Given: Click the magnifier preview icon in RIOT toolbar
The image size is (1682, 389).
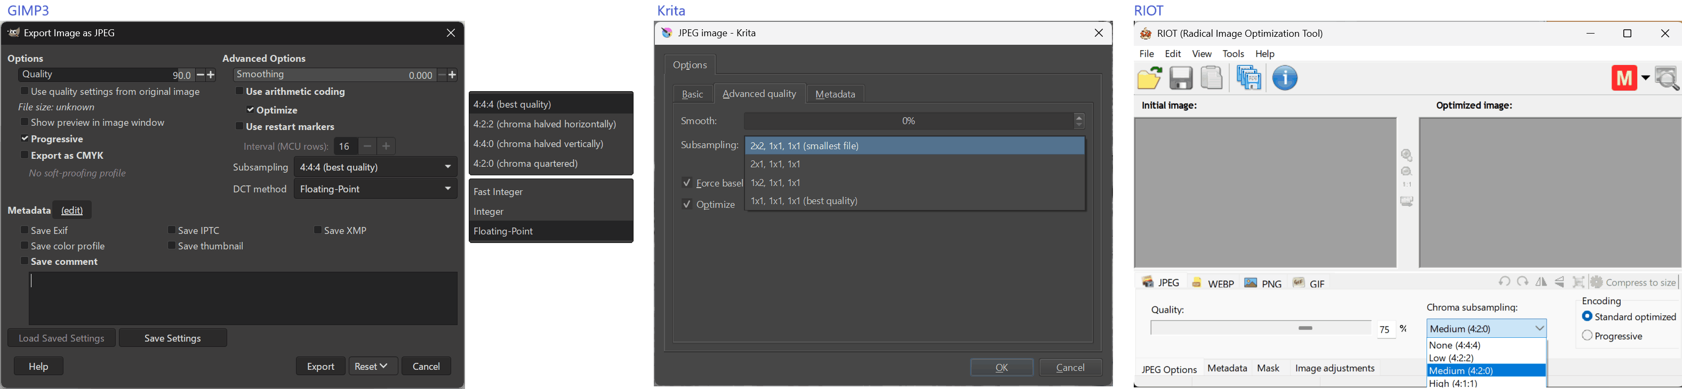Looking at the screenshot, I should tap(1668, 78).
